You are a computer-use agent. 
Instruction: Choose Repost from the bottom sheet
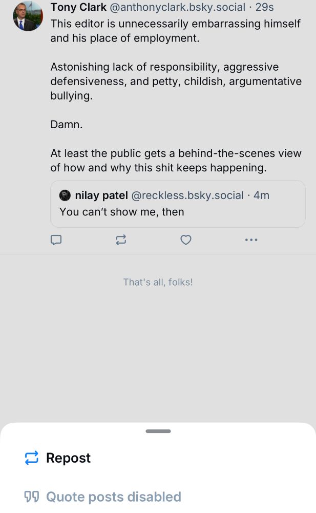[68, 458]
